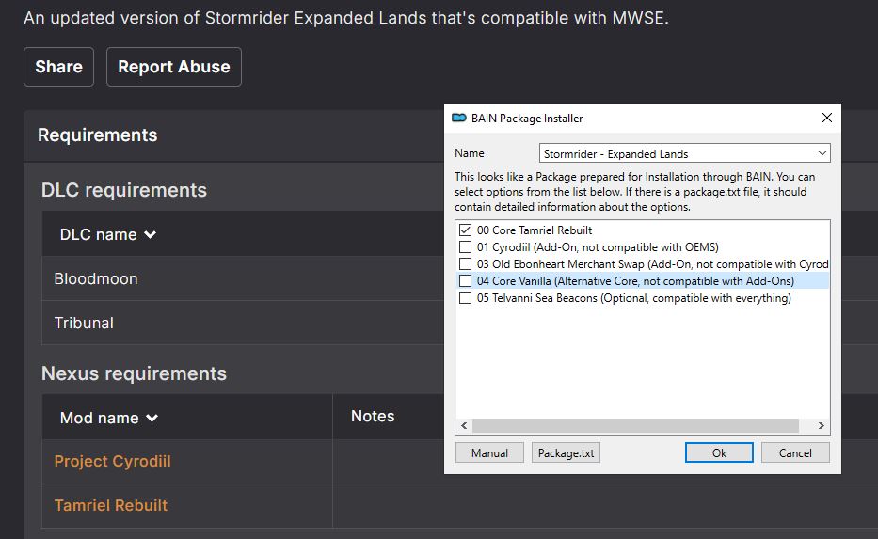
Task: Click the BAIN Package Installer title icon
Action: tap(459, 118)
